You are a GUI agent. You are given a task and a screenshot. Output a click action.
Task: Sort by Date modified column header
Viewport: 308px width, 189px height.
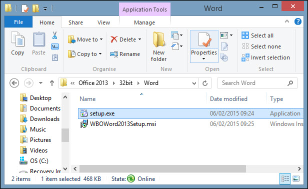pos(228,99)
